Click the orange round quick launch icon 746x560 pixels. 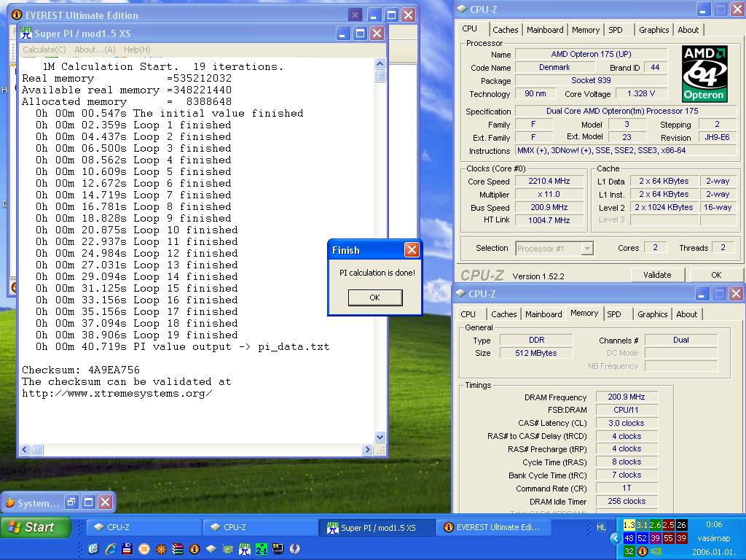(144, 548)
